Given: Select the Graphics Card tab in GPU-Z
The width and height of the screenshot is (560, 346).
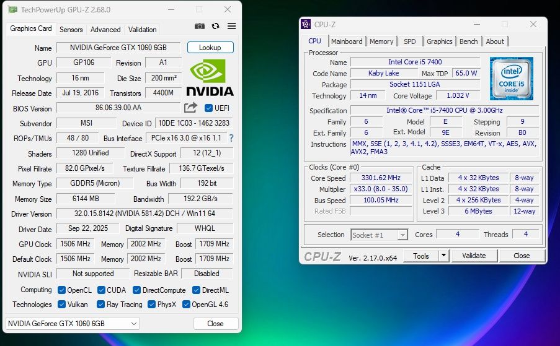Looking at the screenshot, I should pyautogui.click(x=31, y=28).
